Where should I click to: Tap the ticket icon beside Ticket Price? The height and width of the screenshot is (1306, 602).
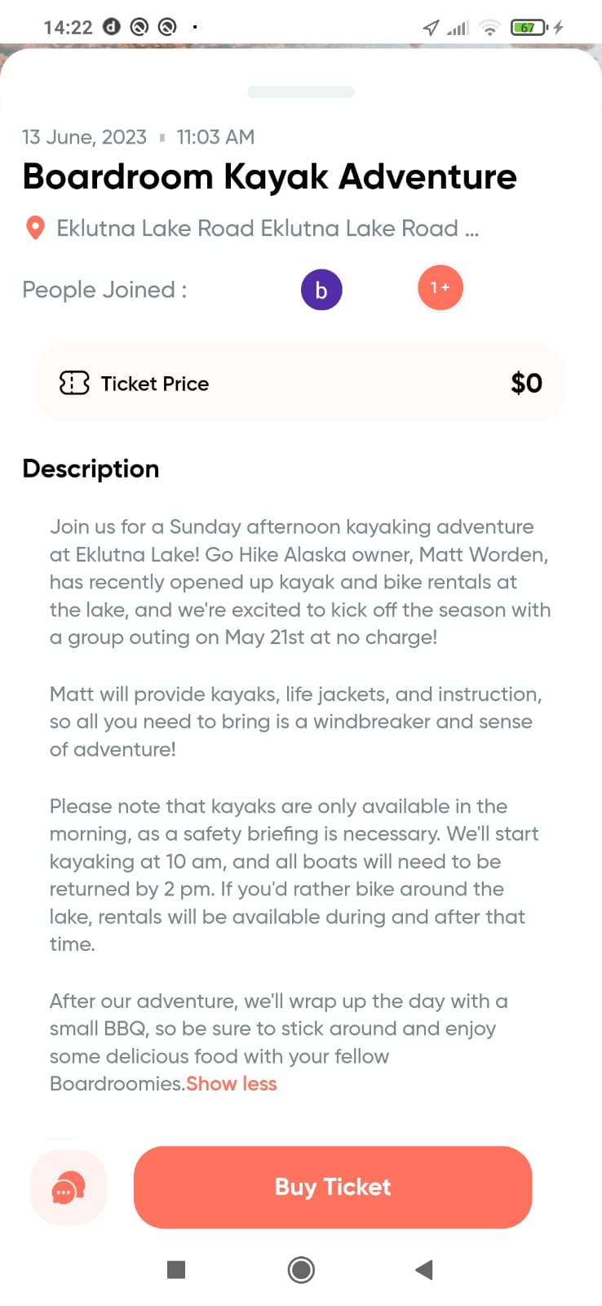click(74, 383)
